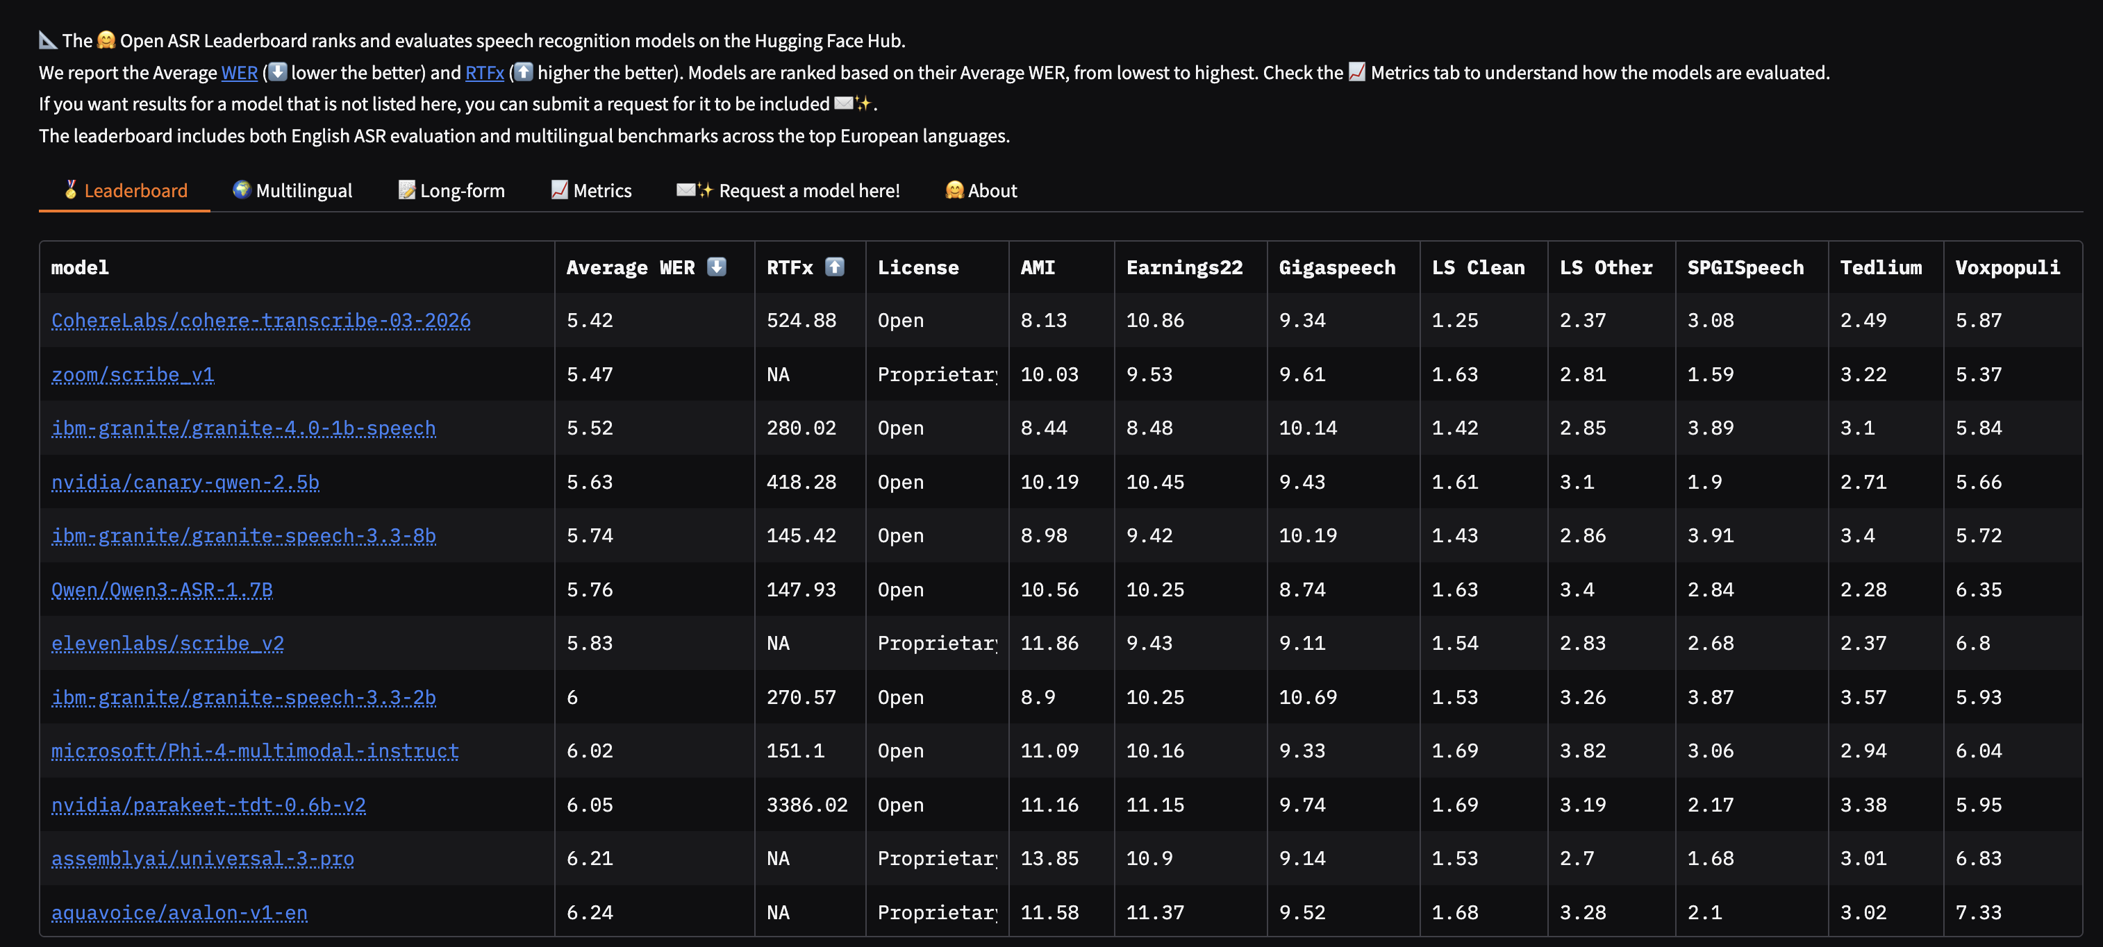The width and height of the screenshot is (2103, 947).
Task: Click the hugging face icon beside About
Action: click(954, 190)
